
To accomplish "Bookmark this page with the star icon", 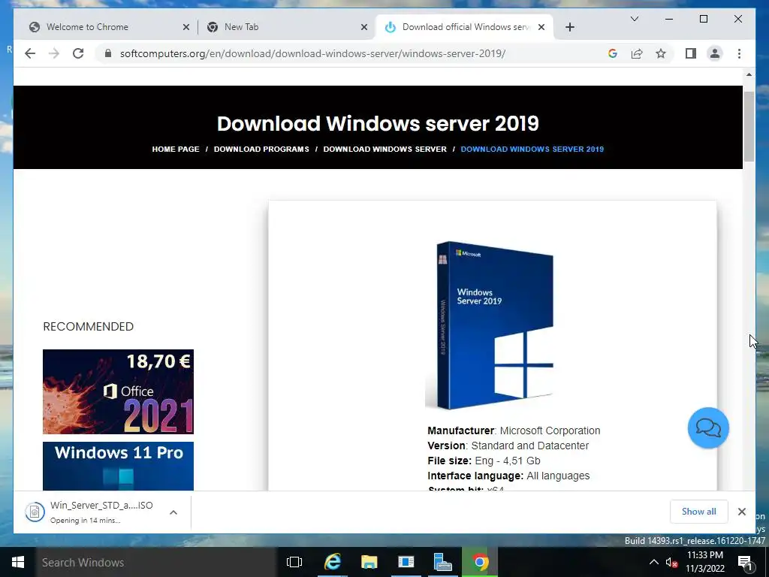I will coord(661,53).
